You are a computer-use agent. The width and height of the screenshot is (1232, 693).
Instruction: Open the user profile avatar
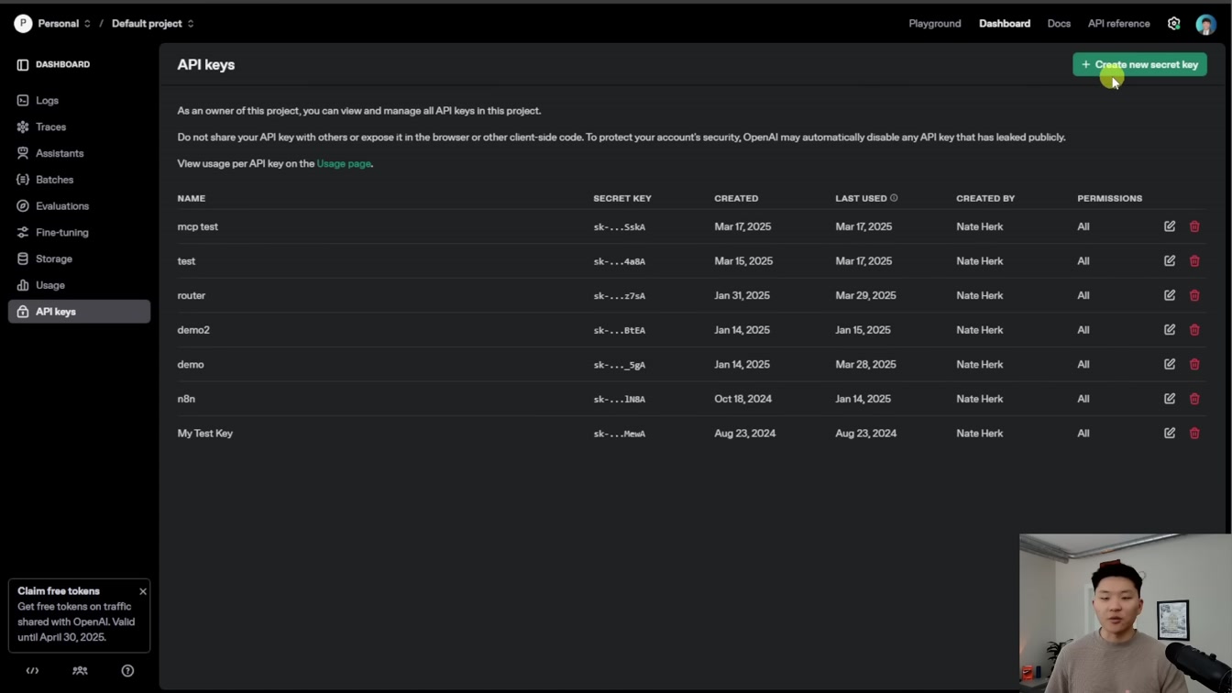pyautogui.click(x=1205, y=24)
